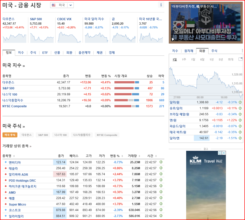Click the CBOE VIX mini chart
Image resolution: width=245 pixels, height=220 pixels.
coord(69,37)
